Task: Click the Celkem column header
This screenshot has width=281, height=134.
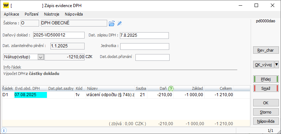Action: (x=219, y=88)
